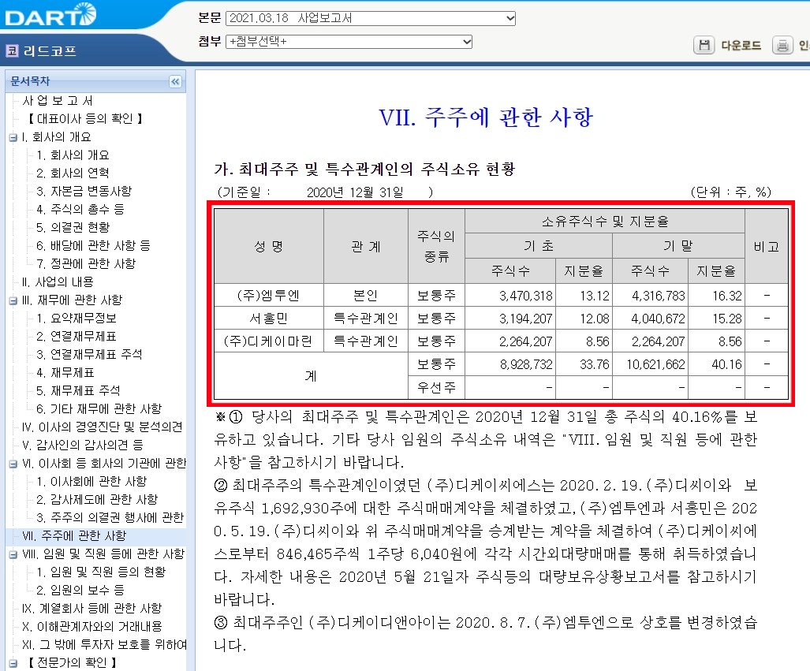Collapse the 문서목차 panel with the arrow icon

(175, 82)
